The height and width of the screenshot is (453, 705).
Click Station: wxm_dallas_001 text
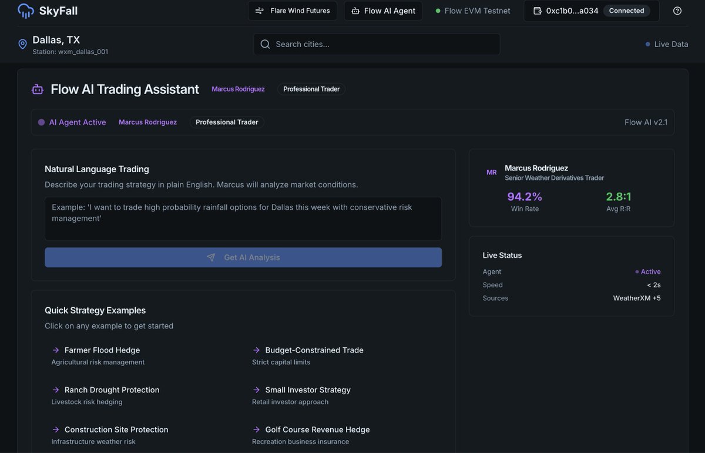click(70, 52)
